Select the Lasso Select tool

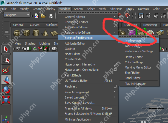pos(6,59)
